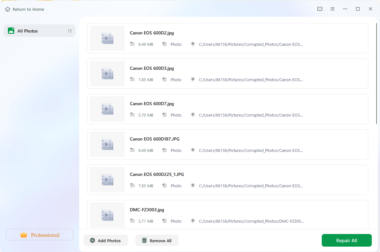The width and height of the screenshot is (380, 252).
Task: Click the Photo type icon for Canon EOS 600D7.jpg
Action: (x=165, y=115)
